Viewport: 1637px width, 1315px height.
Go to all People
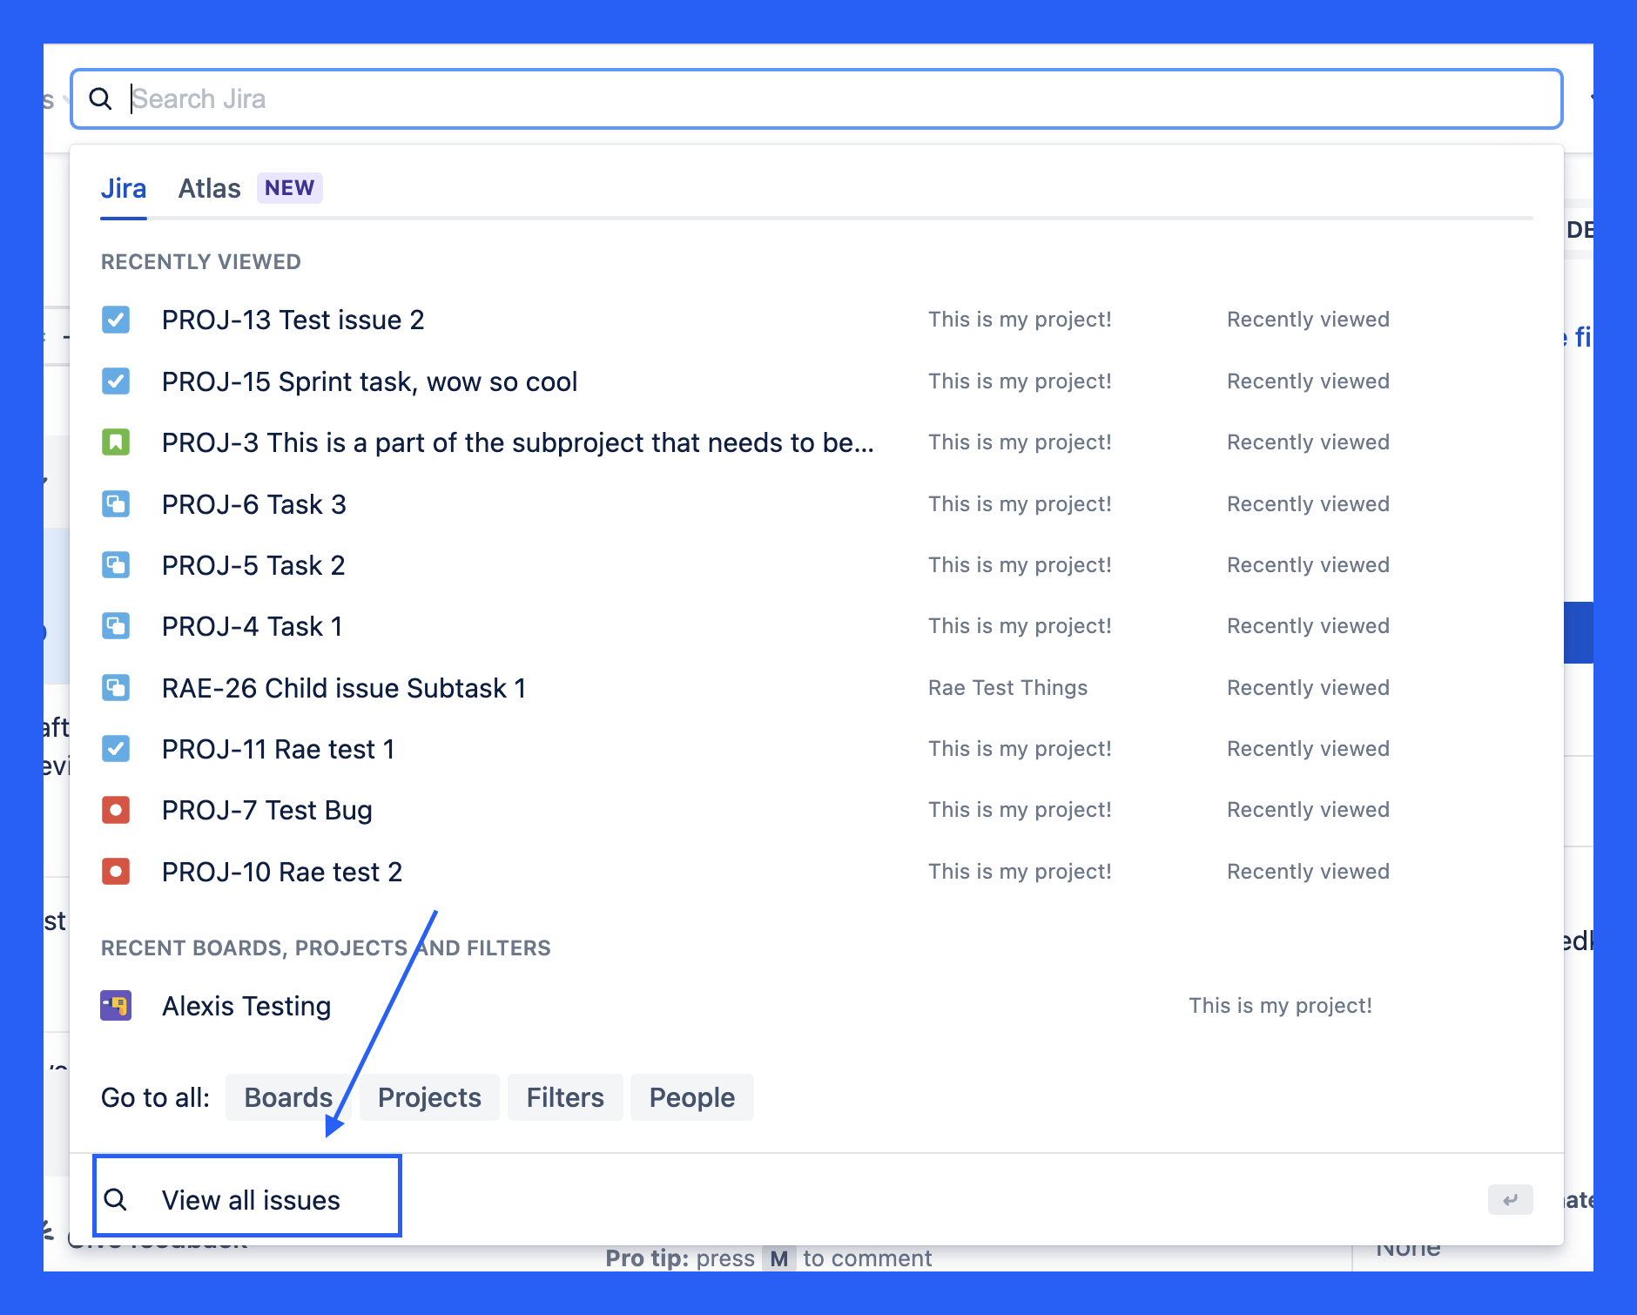(692, 1097)
